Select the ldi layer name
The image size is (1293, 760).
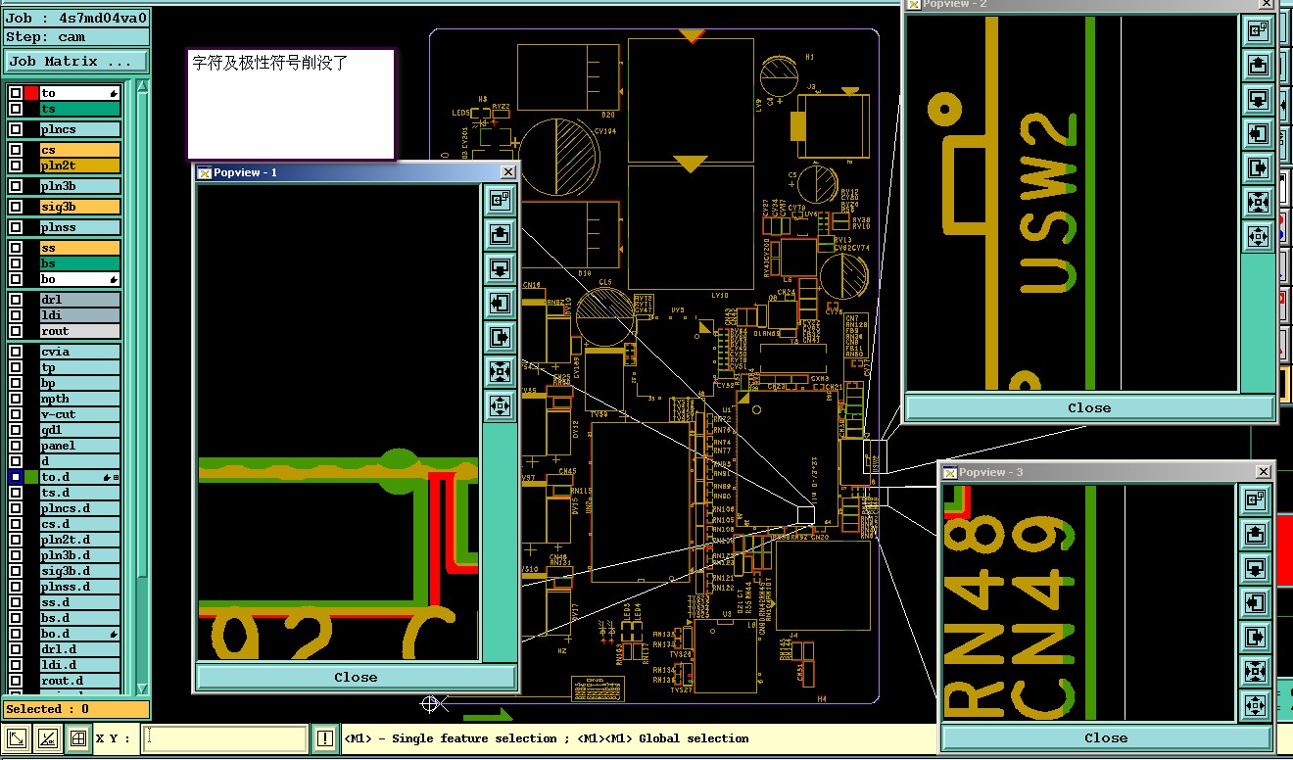pos(80,315)
